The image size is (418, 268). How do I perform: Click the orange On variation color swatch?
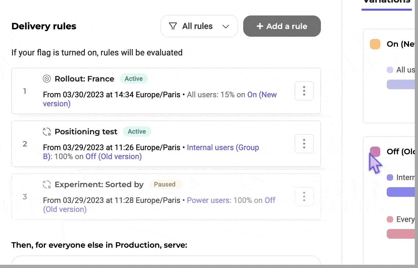point(375,44)
